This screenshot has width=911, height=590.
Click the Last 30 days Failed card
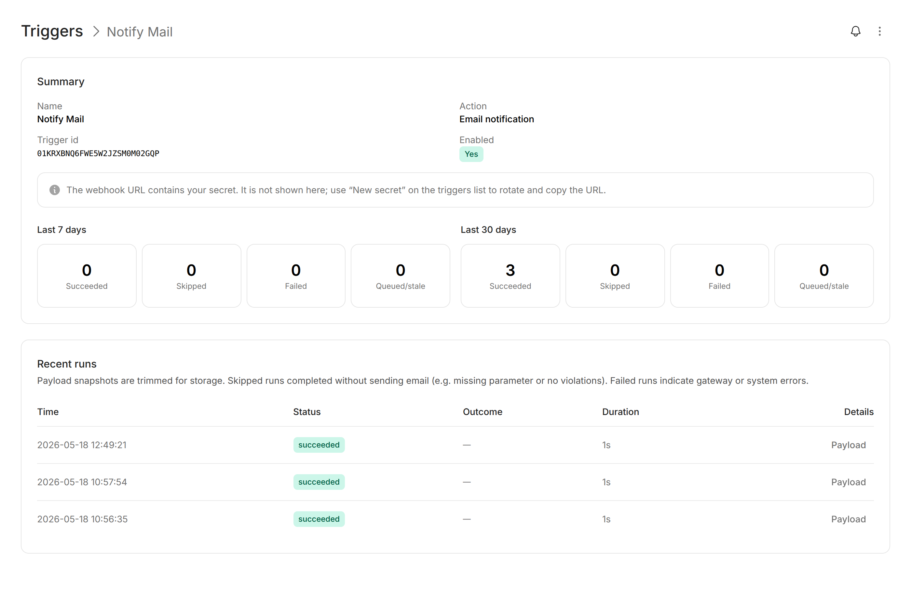719,275
